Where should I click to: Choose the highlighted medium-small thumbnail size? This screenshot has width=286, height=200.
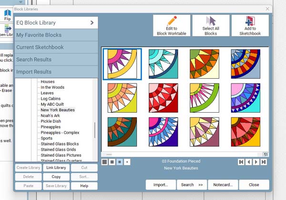[x=120, y=162]
